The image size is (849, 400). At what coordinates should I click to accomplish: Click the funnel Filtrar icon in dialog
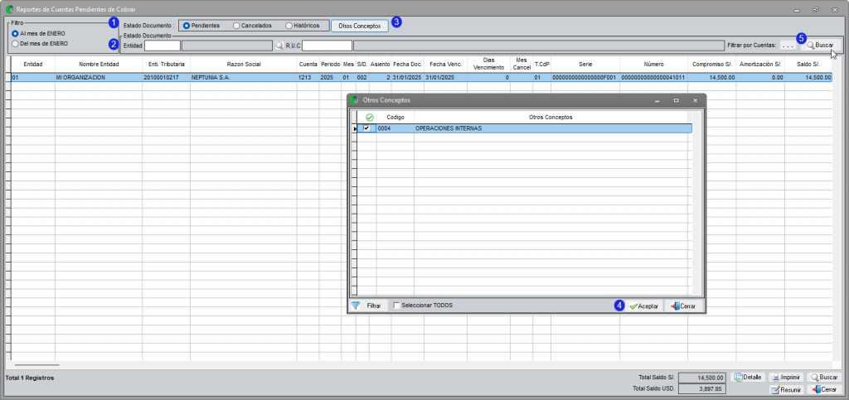click(x=355, y=306)
